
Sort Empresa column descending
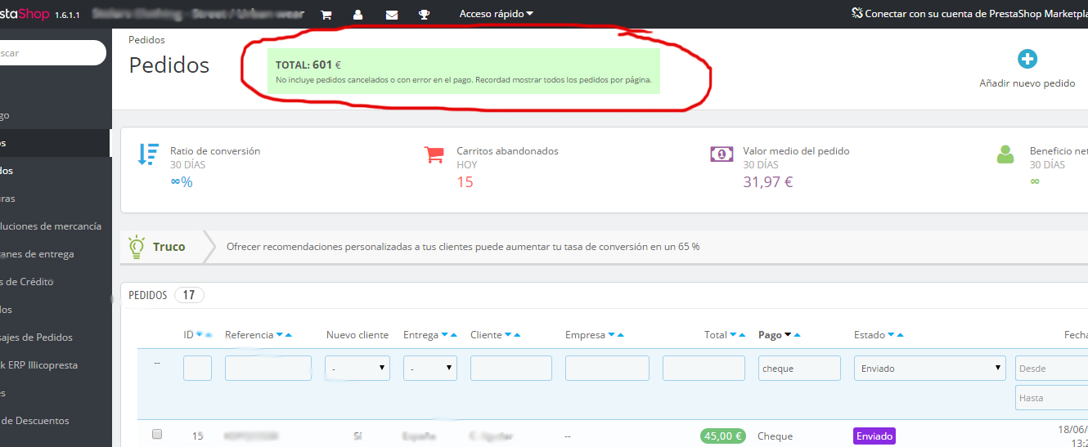pyautogui.click(x=612, y=335)
